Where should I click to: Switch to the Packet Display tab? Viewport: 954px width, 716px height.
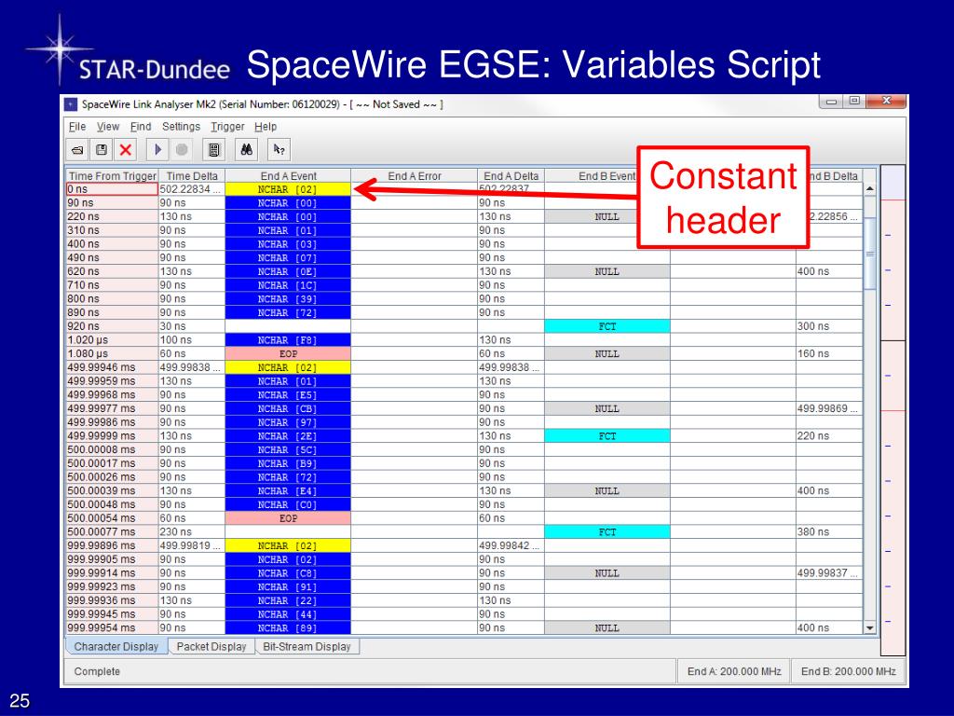point(211,647)
